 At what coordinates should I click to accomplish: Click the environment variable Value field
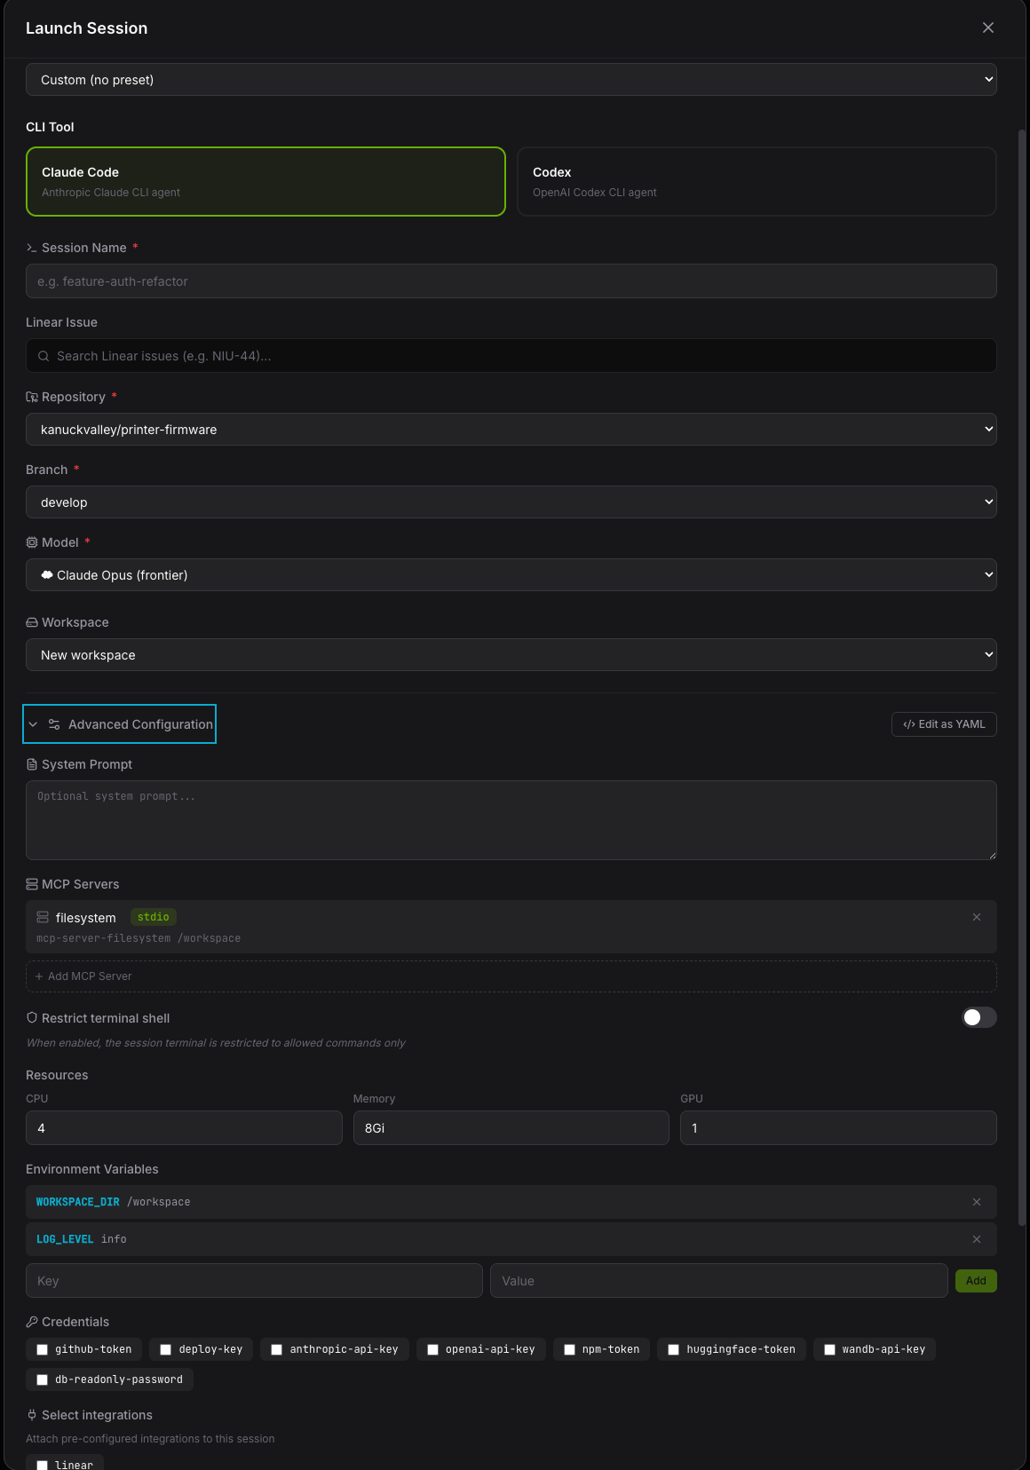tap(719, 1281)
